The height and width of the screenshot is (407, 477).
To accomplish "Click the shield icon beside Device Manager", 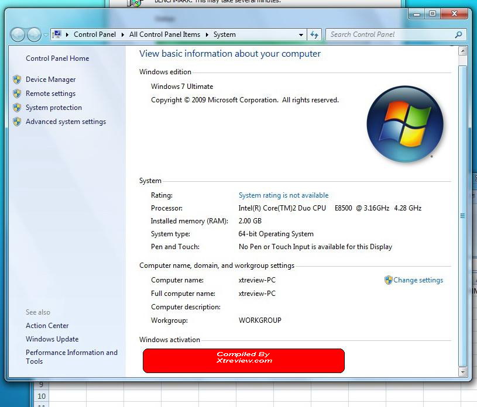I will coord(17,80).
